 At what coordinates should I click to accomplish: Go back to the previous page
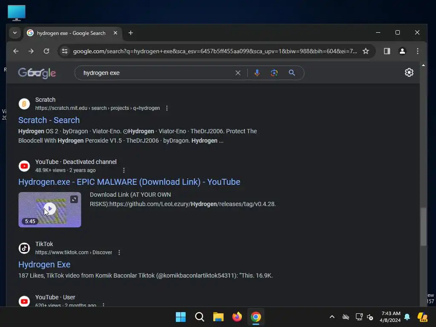coord(16,51)
